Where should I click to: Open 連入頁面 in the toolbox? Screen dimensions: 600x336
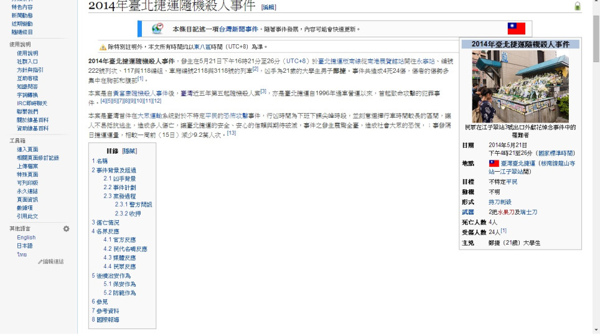point(27,149)
